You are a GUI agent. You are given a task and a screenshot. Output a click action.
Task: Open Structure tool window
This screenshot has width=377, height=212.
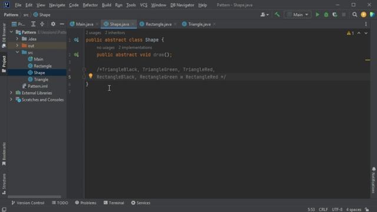(x=4, y=184)
